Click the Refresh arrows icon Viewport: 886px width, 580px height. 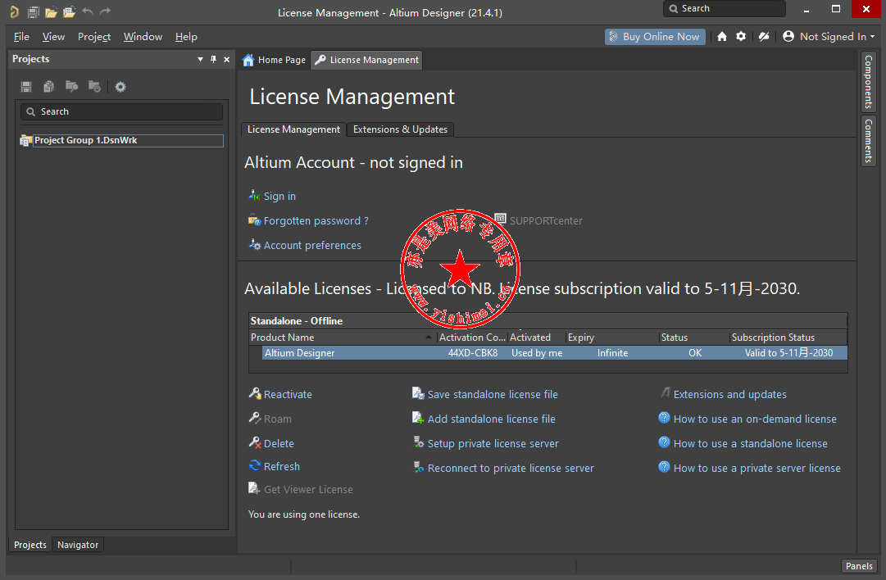pos(255,466)
